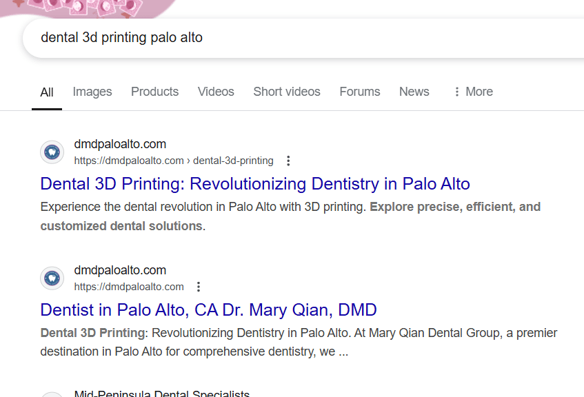Click the first dmdpaloalto.com result favicon
584x397 pixels.
click(x=52, y=152)
